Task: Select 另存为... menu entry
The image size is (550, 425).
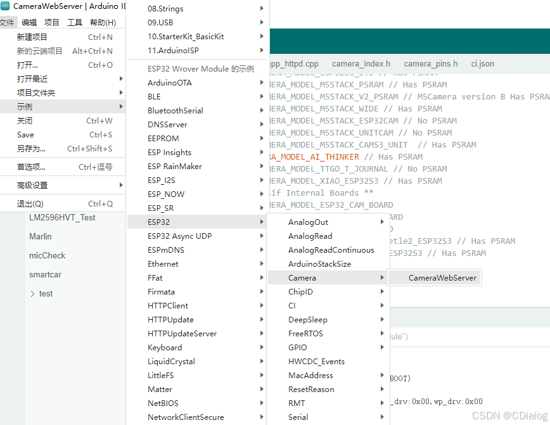Action: [63, 149]
